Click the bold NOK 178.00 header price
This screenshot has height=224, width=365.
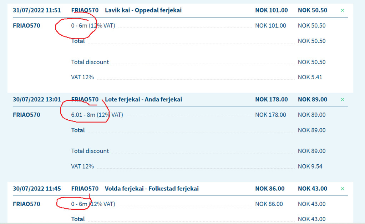point(271,99)
